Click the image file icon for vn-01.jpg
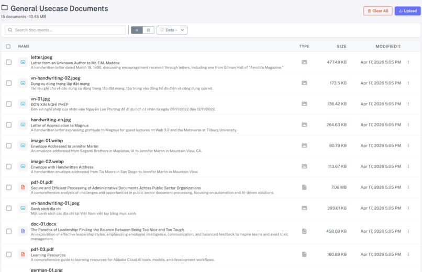 pyautogui.click(x=23, y=104)
